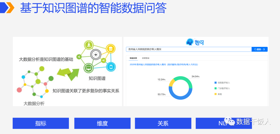The width and height of the screenshot is (280, 134).
Task: Open the 2020年贵州省人民医院 result title link
Action: tap(164, 64)
